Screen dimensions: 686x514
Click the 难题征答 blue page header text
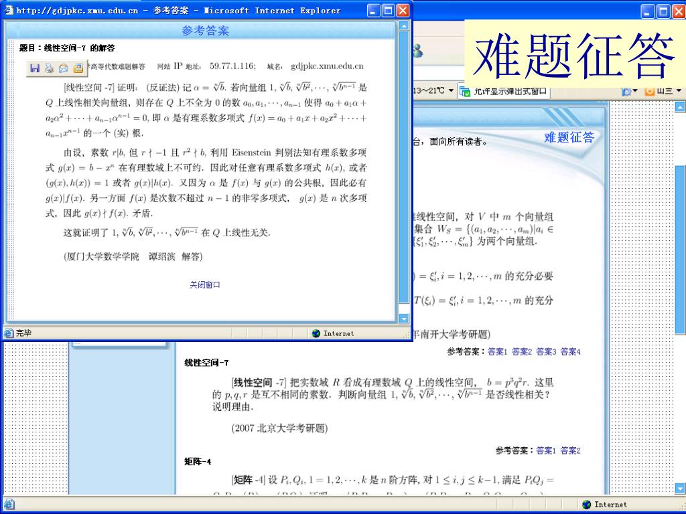(x=569, y=138)
